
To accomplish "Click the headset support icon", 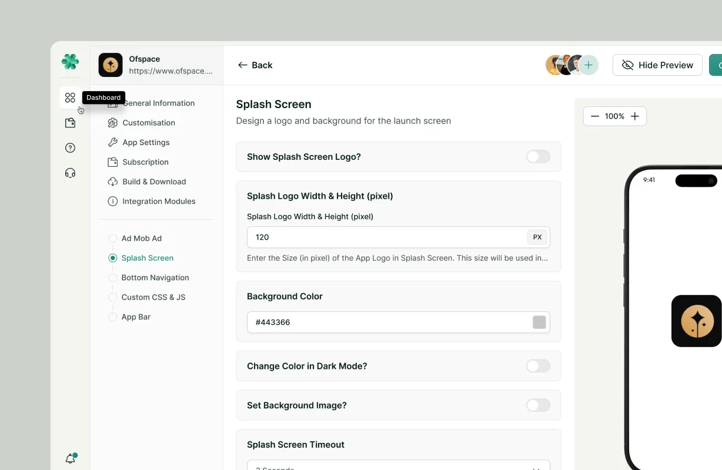I will click(70, 173).
